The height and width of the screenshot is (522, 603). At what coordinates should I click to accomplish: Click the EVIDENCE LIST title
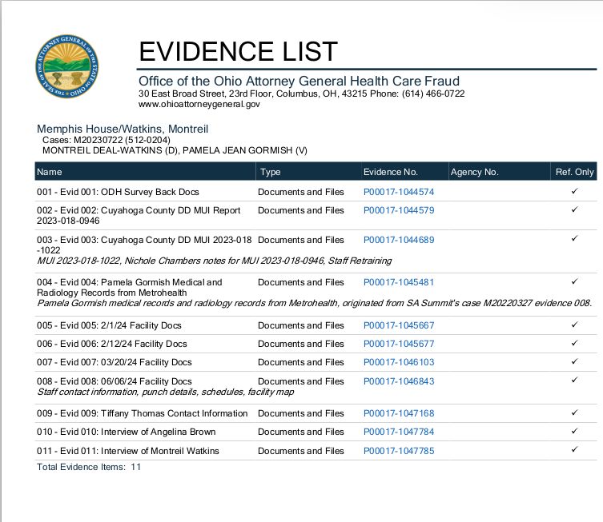[238, 51]
